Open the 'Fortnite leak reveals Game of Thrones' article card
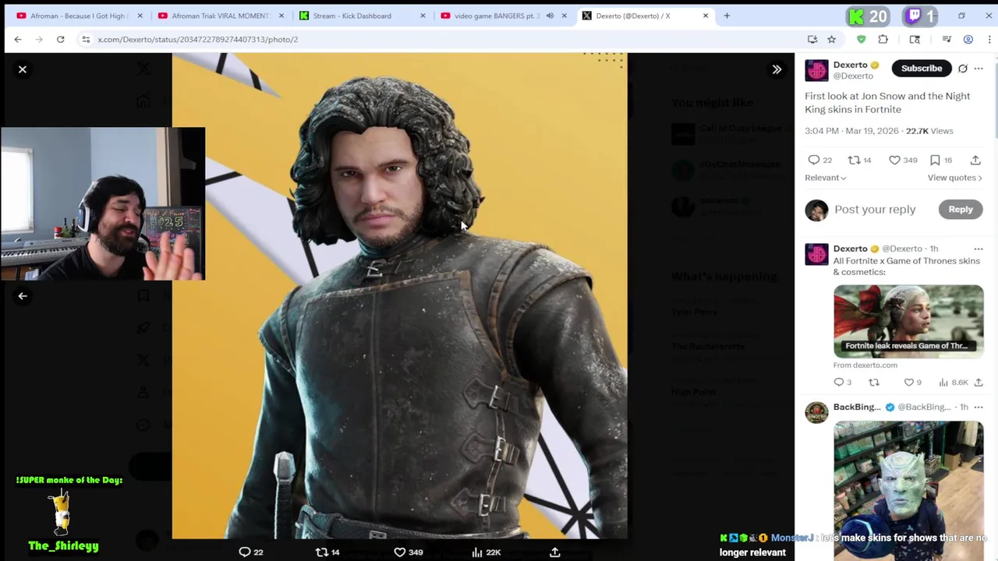998x561 pixels. tap(908, 321)
